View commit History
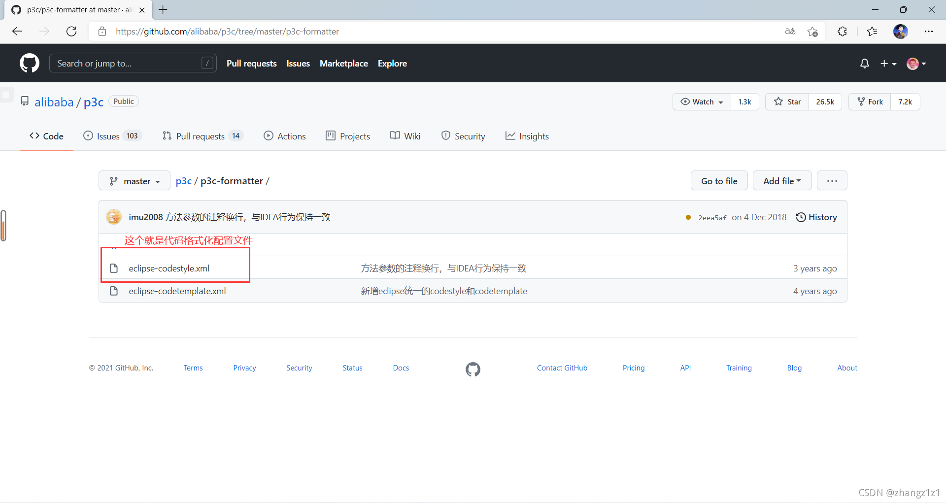The image size is (946, 503). (816, 217)
